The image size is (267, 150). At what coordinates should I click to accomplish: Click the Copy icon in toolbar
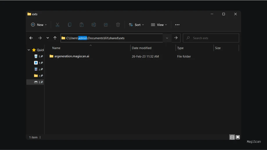69,25
